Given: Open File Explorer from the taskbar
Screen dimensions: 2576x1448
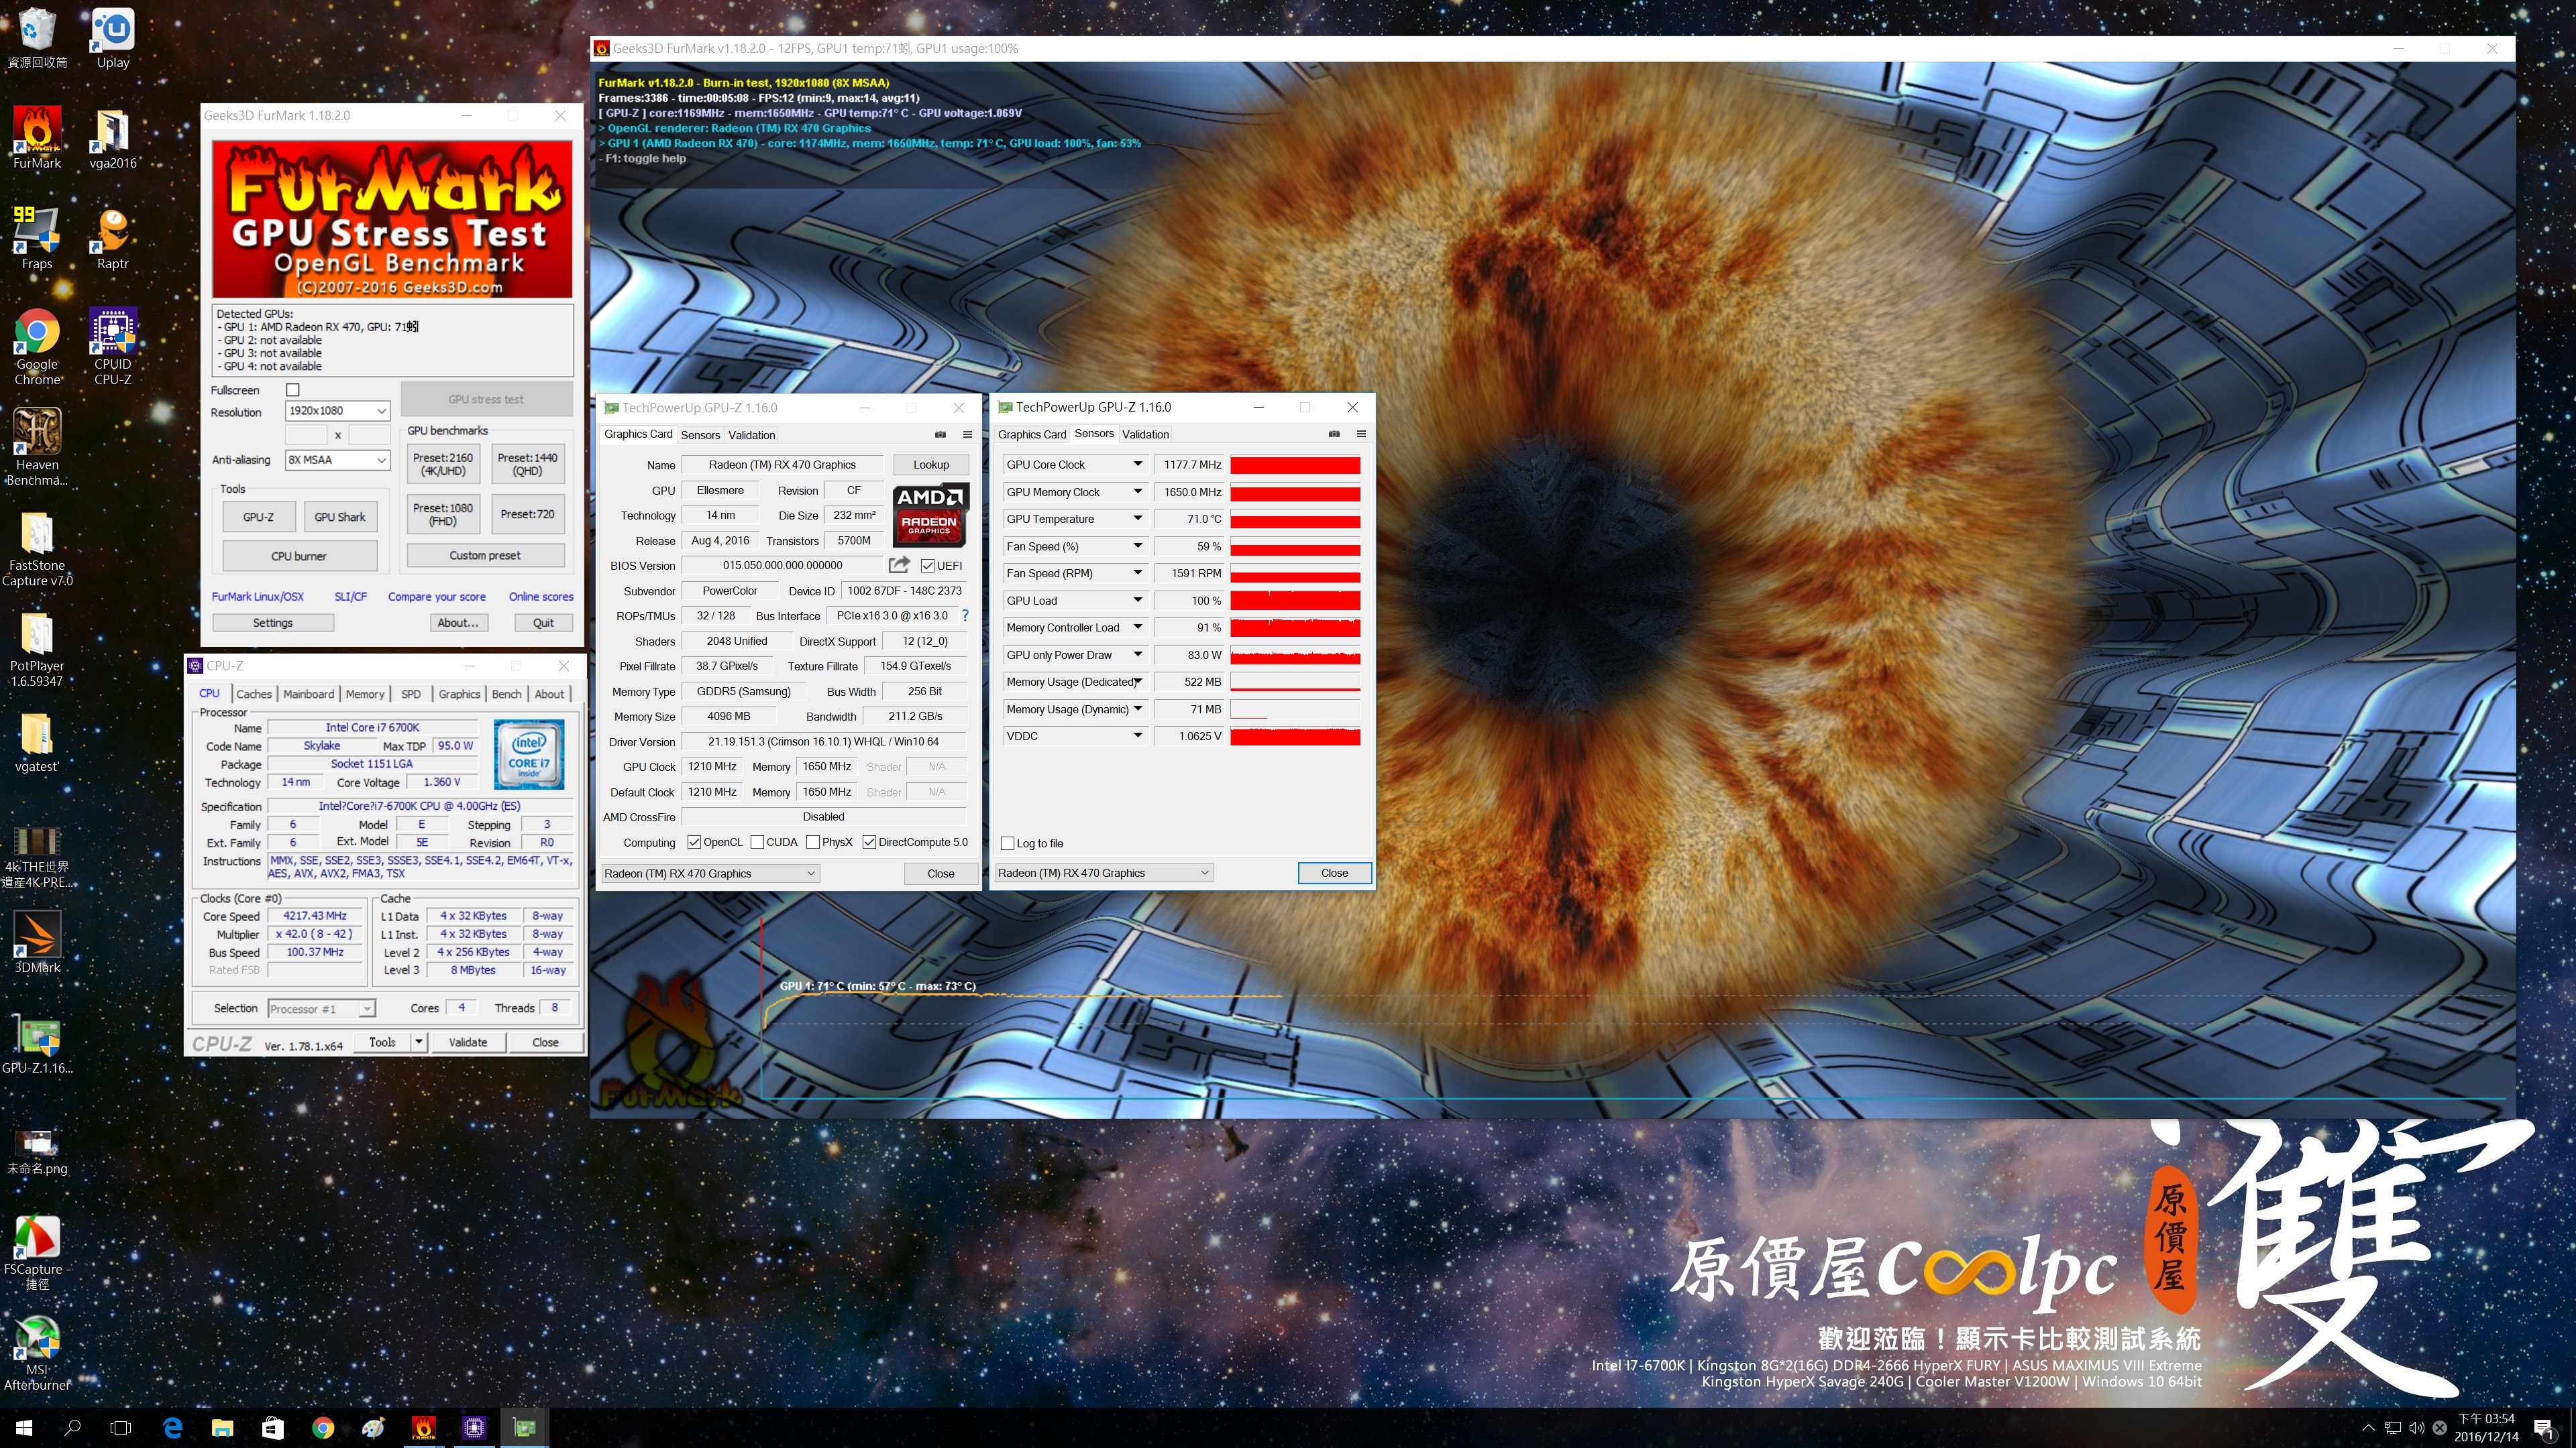Looking at the screenshot, I should click(222, 1427).
